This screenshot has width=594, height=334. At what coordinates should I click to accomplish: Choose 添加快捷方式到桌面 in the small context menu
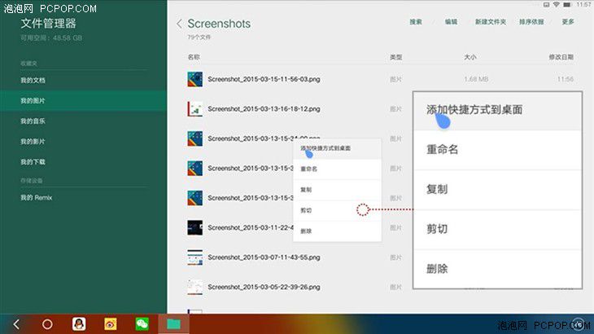tap(337, 148)
